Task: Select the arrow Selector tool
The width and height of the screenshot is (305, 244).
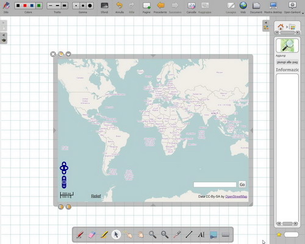Action: pos(116,235)
